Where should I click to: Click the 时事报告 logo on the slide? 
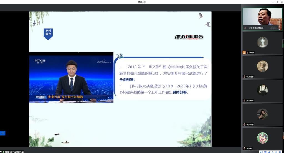(x=189, y=37)
